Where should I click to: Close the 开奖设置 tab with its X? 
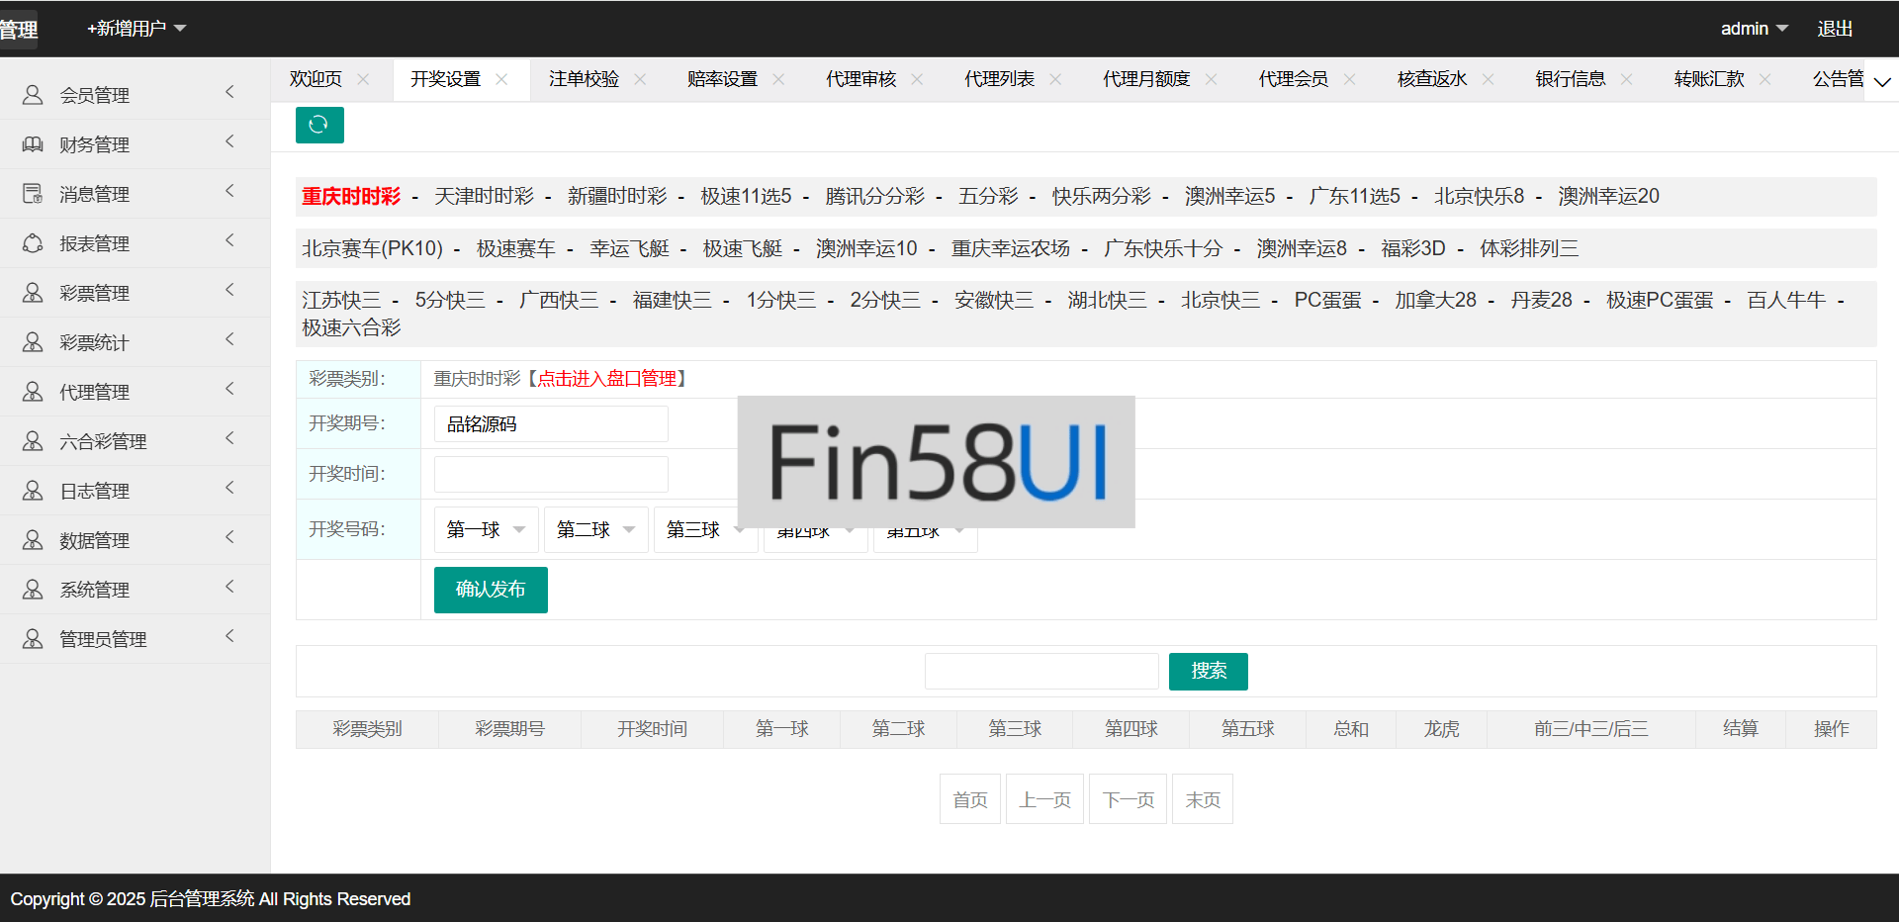pos(501,79)
